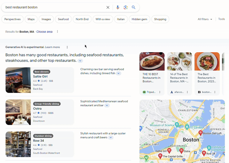This screenshot has height=163, width=229.
Task: Click The Capital Grille map pin
Action: (x=160, y=156)
